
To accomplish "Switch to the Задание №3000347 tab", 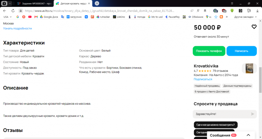I will pyautogui.click(x=34, y=3).
